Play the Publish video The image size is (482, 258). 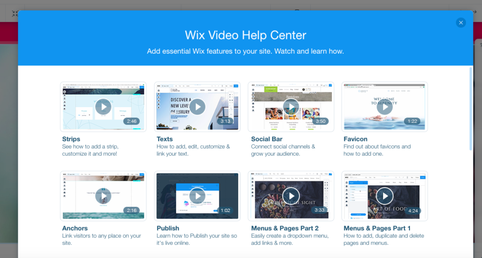coord(197,196)
